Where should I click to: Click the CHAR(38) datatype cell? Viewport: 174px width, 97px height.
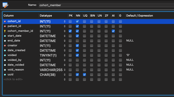coord(48,75)
